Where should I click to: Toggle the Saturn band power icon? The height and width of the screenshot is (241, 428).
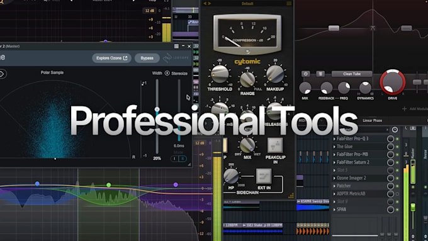coord(305,74)
